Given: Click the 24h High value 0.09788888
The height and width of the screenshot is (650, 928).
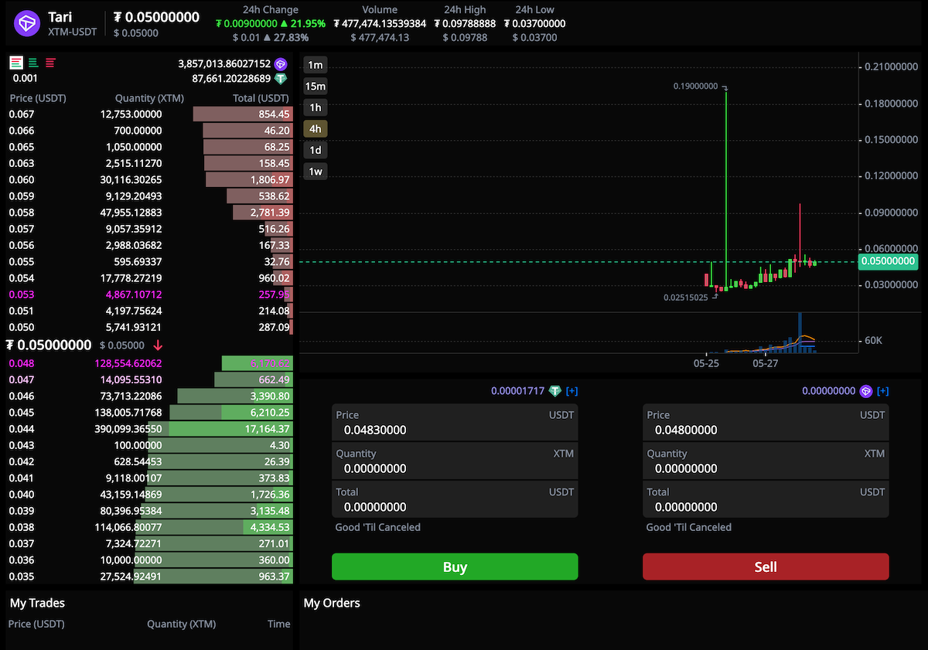Looking at the screenshot, I should pos(465,23).
